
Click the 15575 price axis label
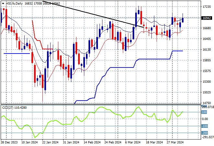(207, 71)
